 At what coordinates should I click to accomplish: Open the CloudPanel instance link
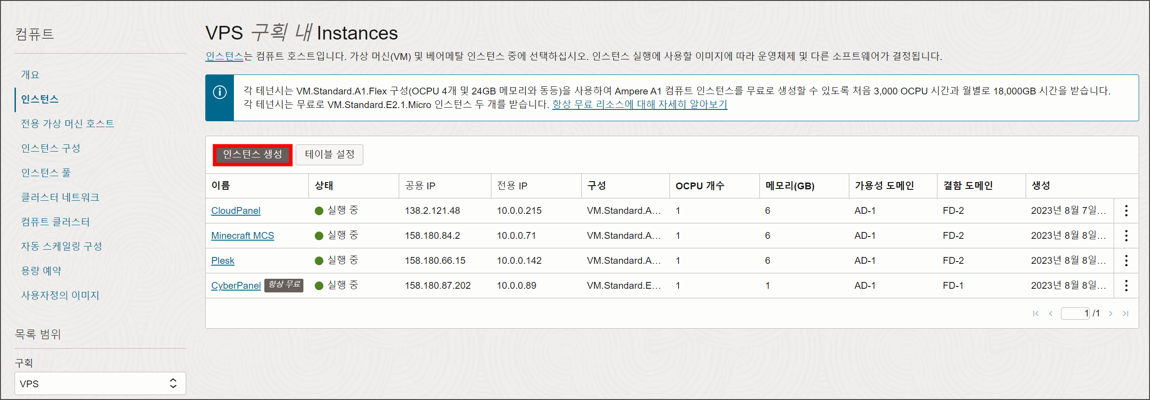click(x=236, y=211)
